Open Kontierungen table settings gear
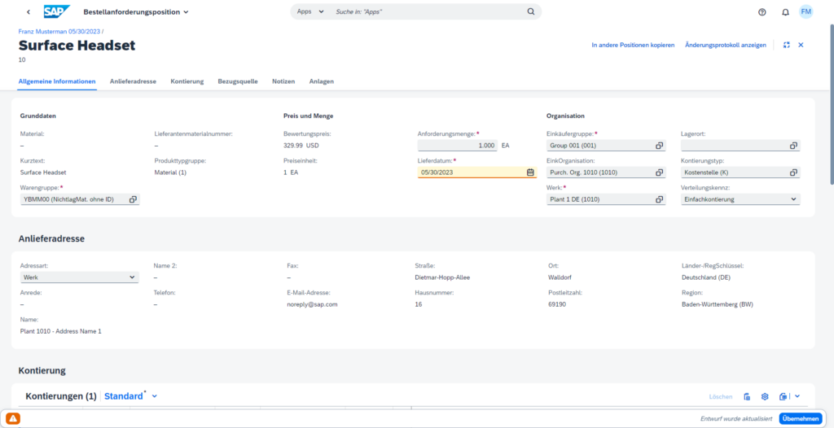This screenshot has width=834, height=428. coord(765,396)
